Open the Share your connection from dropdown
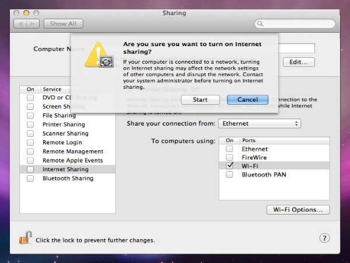 pyautogui.click(x=260, y=124)
